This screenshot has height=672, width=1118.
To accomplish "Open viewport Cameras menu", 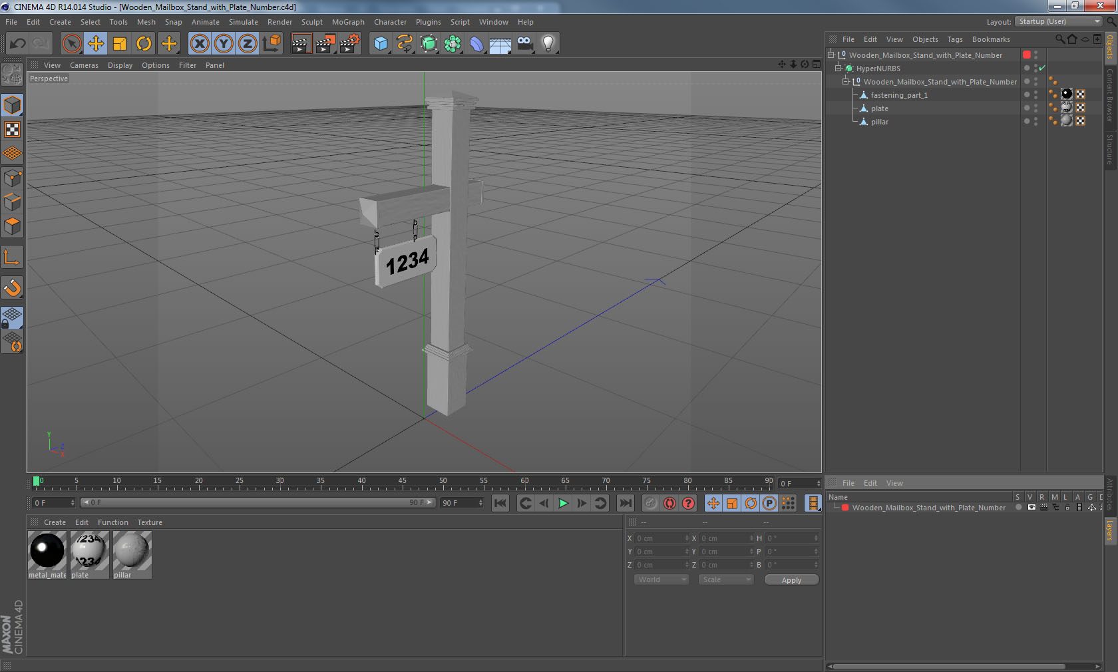I will pyautogui.click(x=84, y=65).
